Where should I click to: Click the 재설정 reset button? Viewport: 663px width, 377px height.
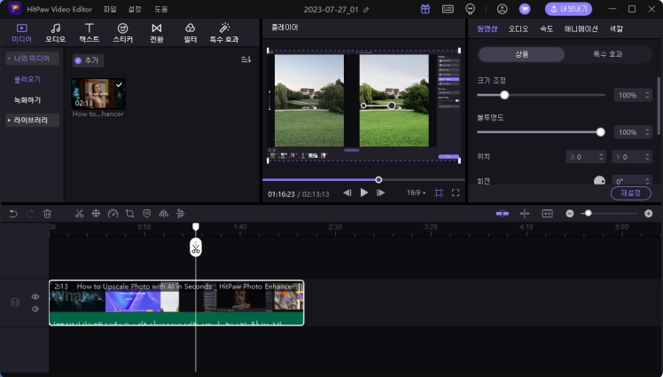tap(631, 193)
